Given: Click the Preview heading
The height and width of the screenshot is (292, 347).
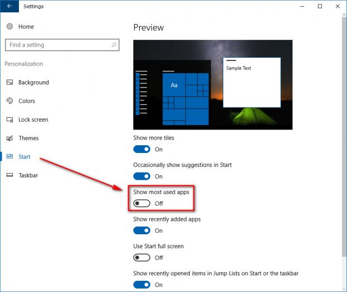Looking at the screenshot, I should pos(148,27).
